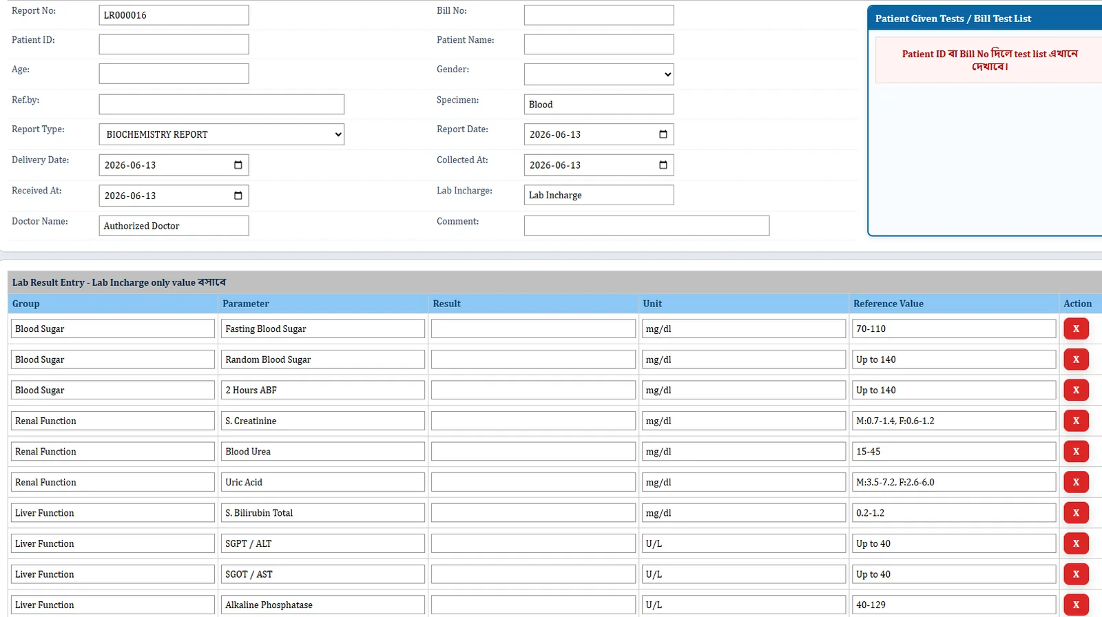Delete the S. Bilirubin Total row
1102x617 pixels.
click(x=1076, y=513)
